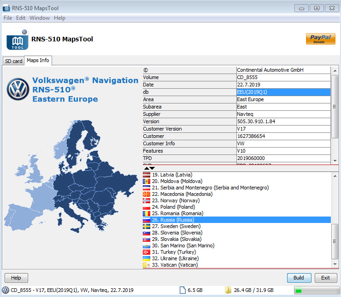Screen dimensions: 341x297
Task: Click the folder icon beside 26.4 GB
Action: [228, 290]
